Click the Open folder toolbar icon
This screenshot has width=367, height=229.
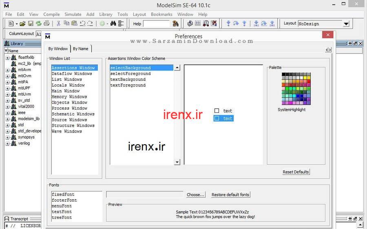pos(22,23)
